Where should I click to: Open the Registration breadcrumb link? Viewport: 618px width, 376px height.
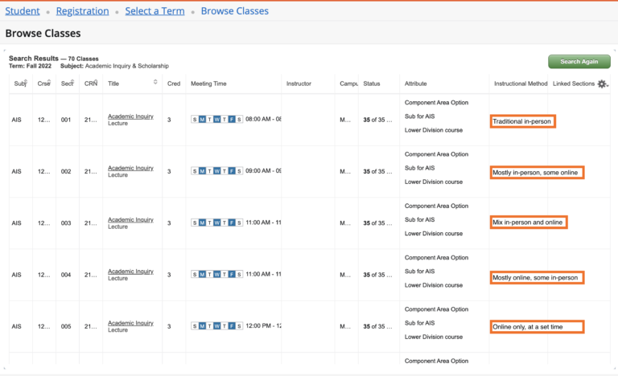click(x=82, y=11)
